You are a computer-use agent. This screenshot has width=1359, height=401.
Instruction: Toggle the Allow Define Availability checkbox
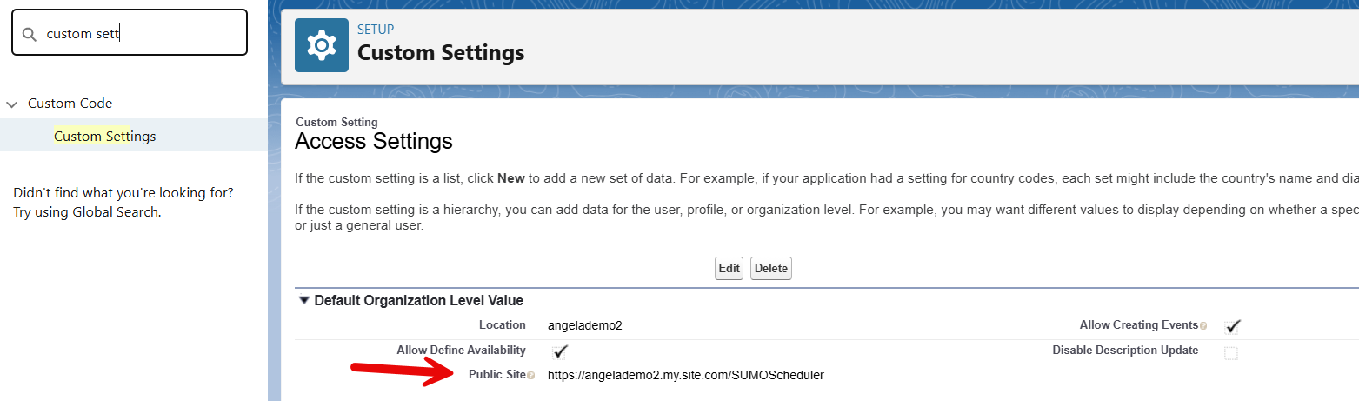pos(560,351)
